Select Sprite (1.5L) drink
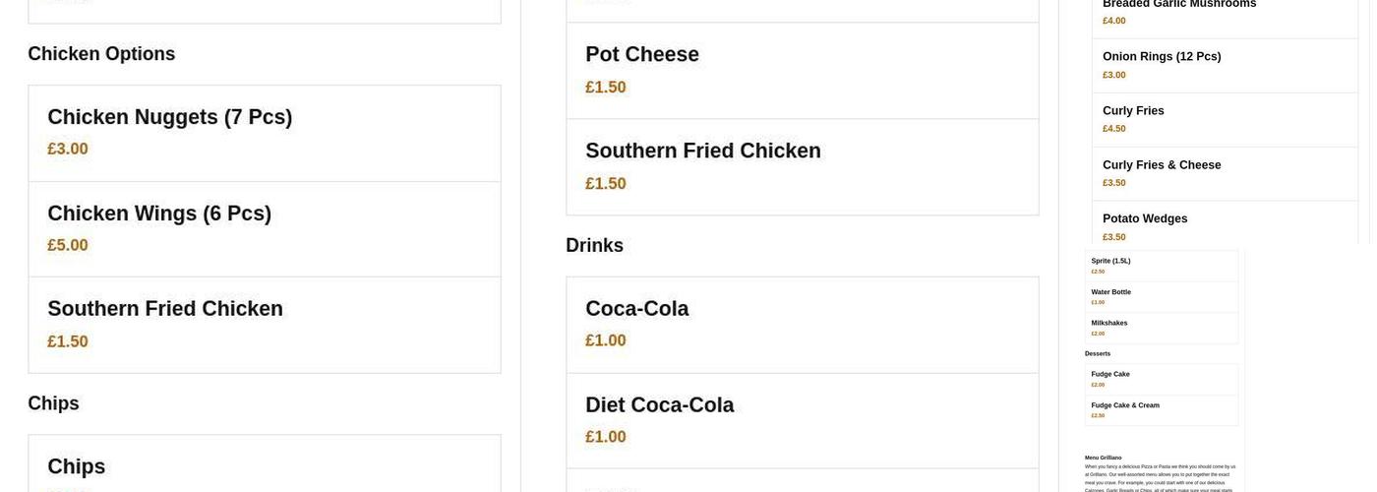Image resolution: width=1377 pixels, height=492 pixels. pyautogui.click(x=1162, y=266)
